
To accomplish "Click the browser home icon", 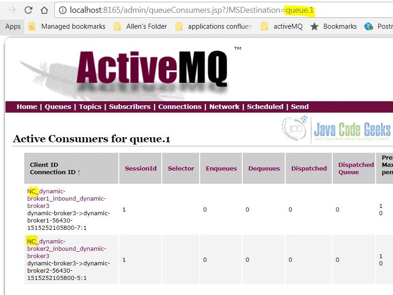I will pyautogui.click(x=44, y=9).
